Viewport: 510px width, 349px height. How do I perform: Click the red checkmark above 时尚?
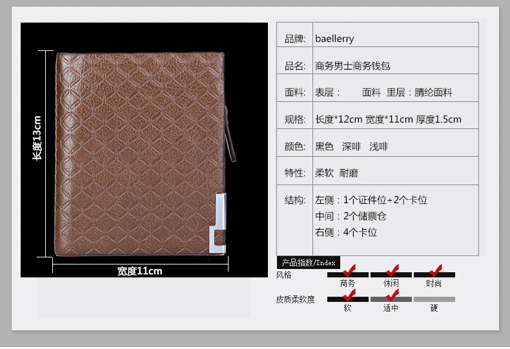coord(436,270)
